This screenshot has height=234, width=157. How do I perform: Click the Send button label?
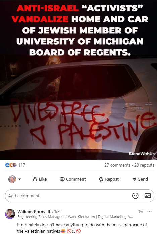click(x=143, y=179)
